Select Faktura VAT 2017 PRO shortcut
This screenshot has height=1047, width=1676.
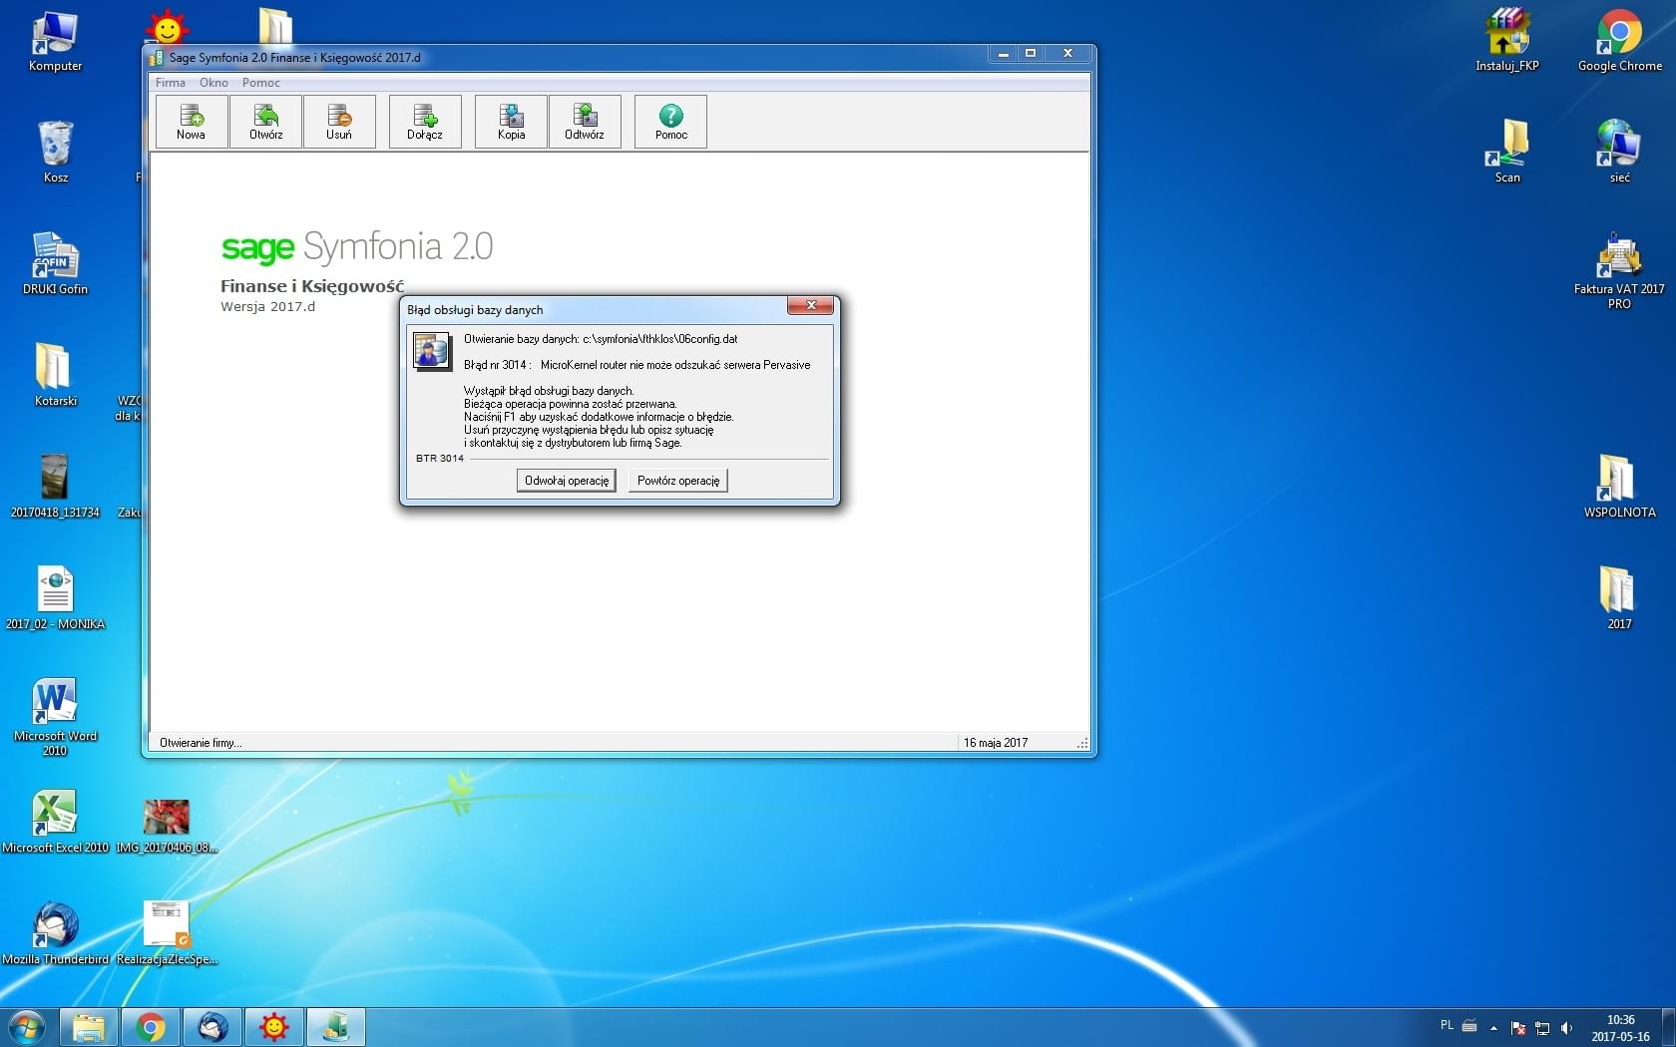click(1619, 270)
